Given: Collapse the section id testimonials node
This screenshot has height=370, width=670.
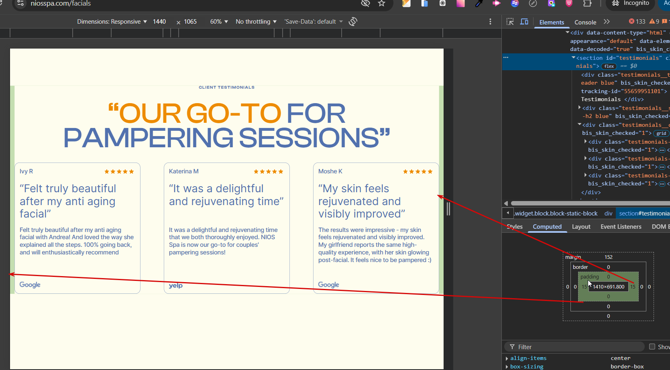Looking at the screenshot, I should (x=573, y=58).
